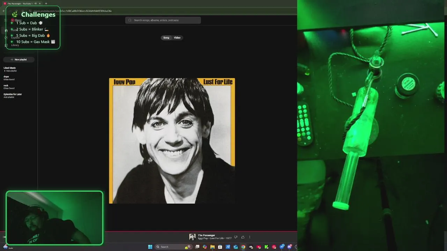
Task: Open the green K app on taskbar
Action: 266,247
